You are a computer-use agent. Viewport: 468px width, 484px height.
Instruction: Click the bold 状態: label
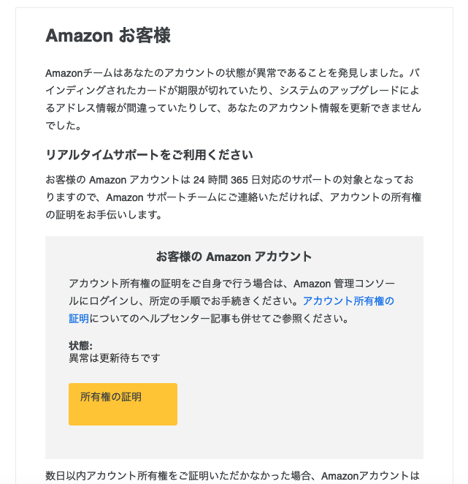point(80,345)
